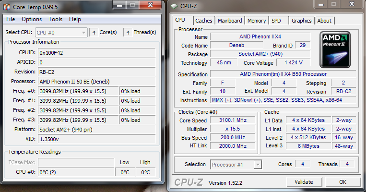366x192 pixels.
Task: Click the Name value AMD Phenom II X4
Action: (x=260, y=36)
